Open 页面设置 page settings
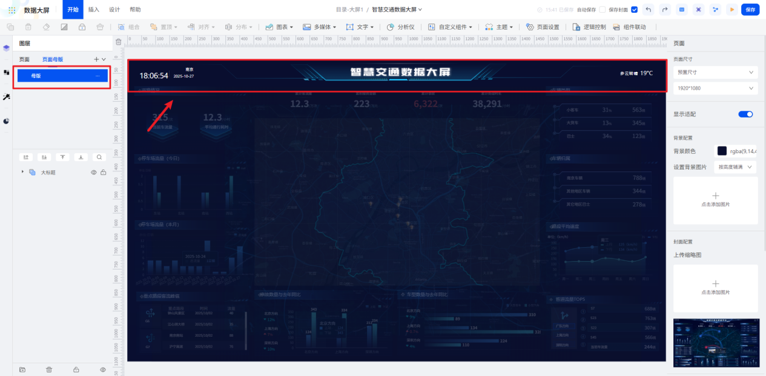Screen dimensions: 766x376 click(543, 27)
